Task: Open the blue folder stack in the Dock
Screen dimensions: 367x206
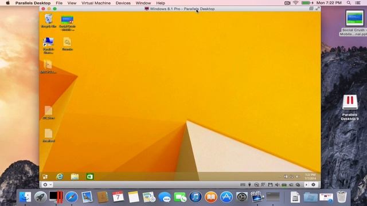Action: (x=311, y=197)
